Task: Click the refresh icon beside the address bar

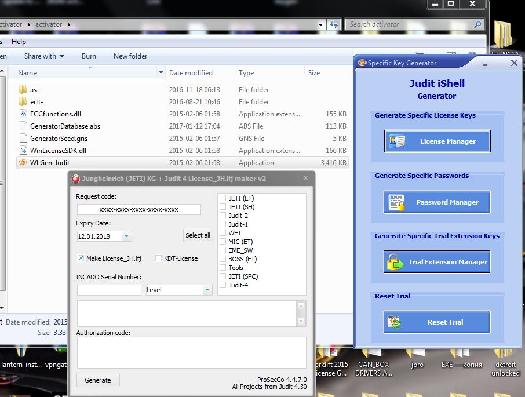Action: [334, 24]
